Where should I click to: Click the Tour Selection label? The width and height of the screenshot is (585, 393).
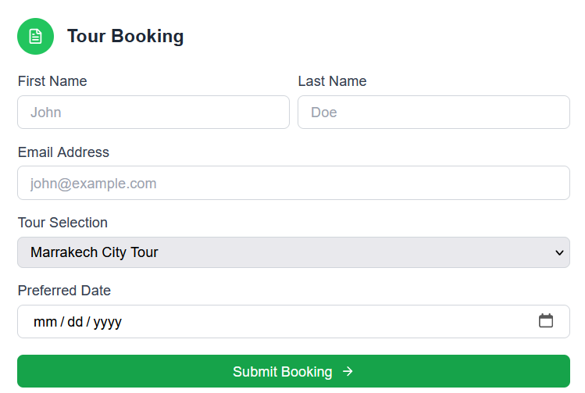[62, 223]
